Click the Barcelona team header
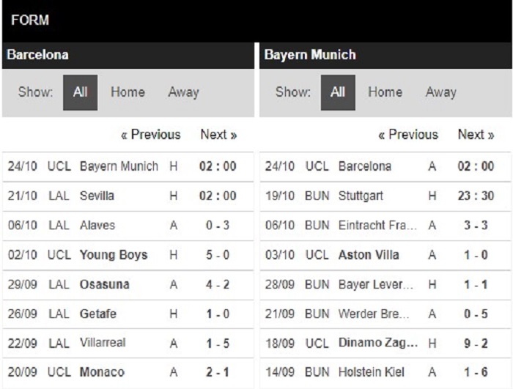513x389 pixels. pos(128,55)
